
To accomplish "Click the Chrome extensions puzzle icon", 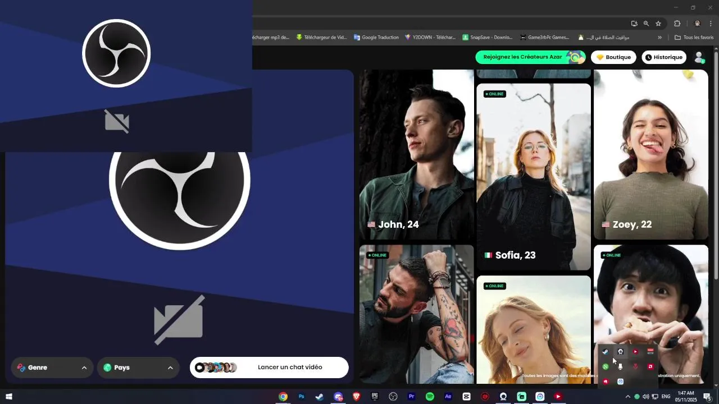I will click(677, 24).
